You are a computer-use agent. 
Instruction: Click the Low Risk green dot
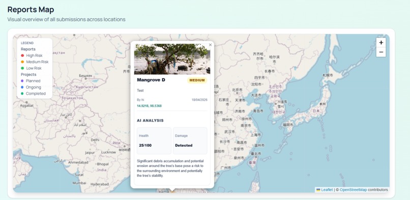pyautogui.click(x=22, y=68)
